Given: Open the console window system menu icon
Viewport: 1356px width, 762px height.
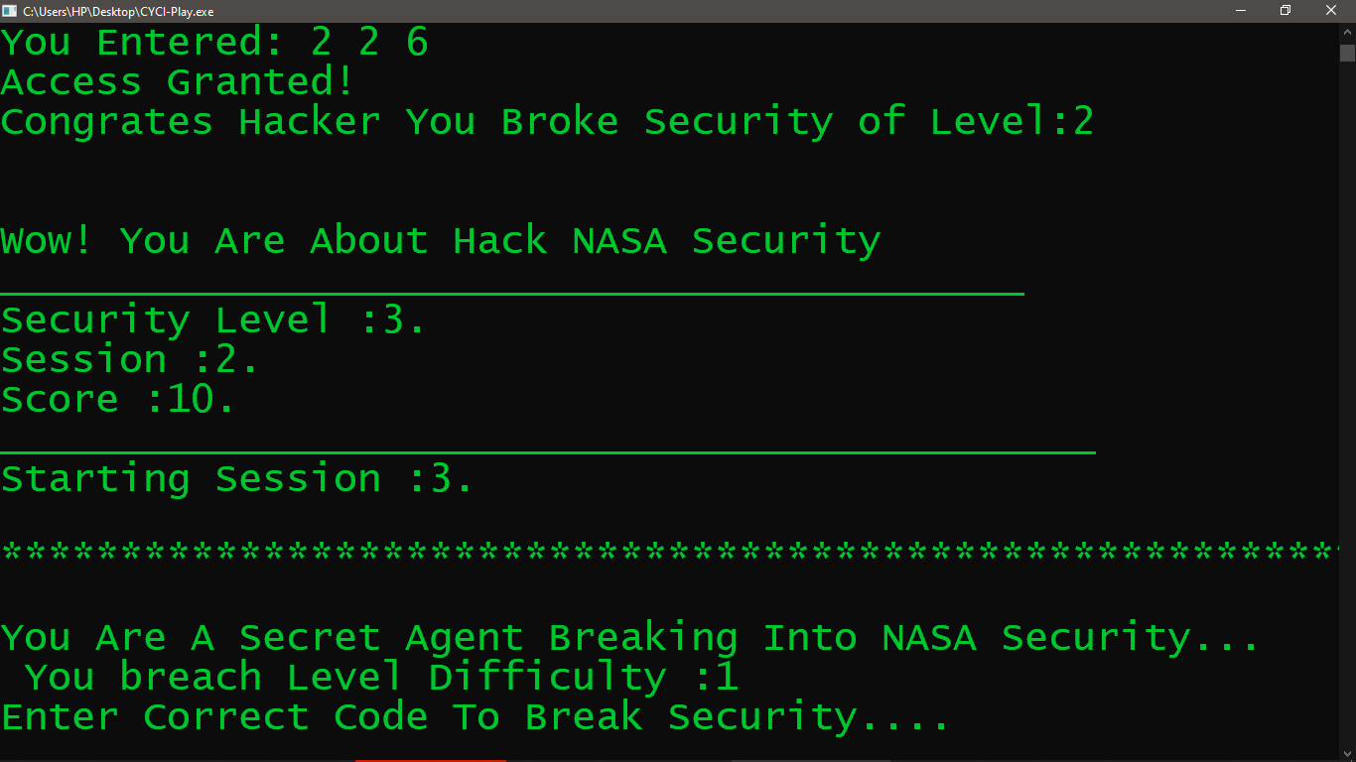Looking at the screenshot, I should click(10, 11).
